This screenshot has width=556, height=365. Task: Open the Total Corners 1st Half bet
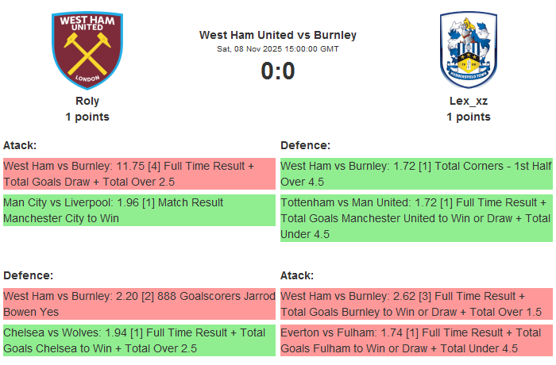click(415, 174)
